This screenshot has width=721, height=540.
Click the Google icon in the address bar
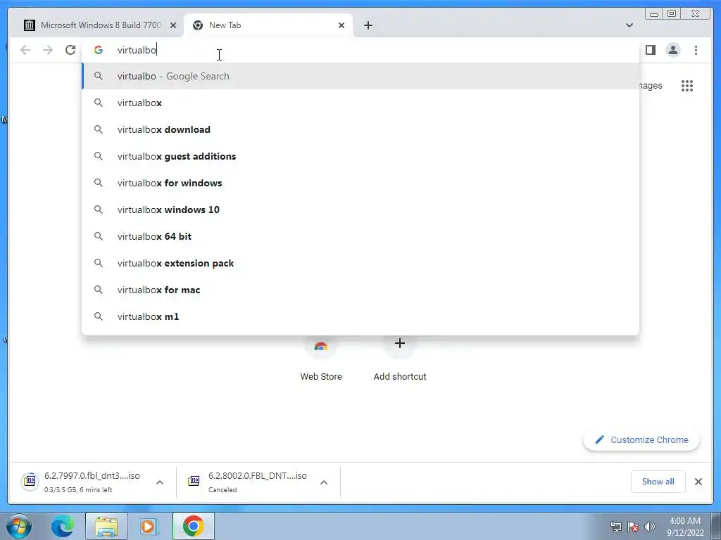click(x=99, y=50)
